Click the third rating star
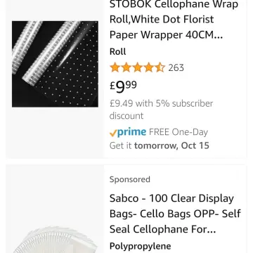Image resolution: width=253 pixels, height=253 pixels. pos(138,67)
